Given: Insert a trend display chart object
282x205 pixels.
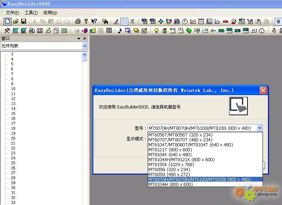Looking at the screenshot, I should click(193, 22).
